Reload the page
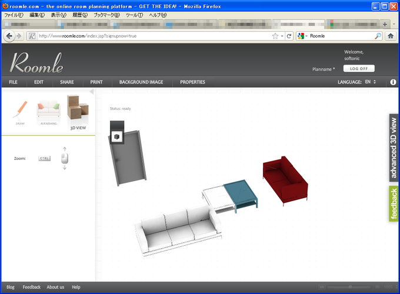 [x=289, y=36]
